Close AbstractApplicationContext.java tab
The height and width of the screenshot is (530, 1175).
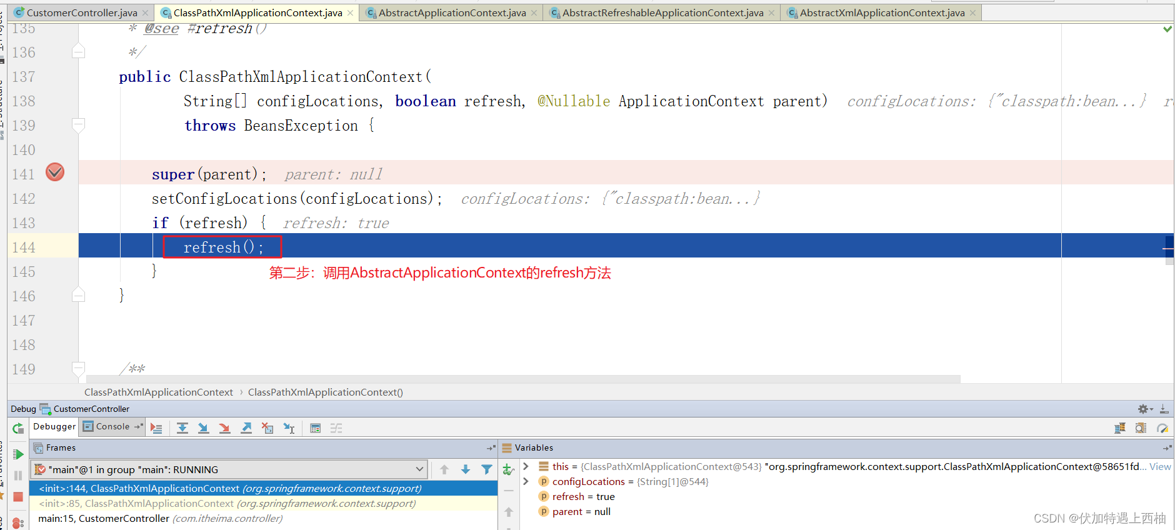pyautogui.click(x=534, y=12)
